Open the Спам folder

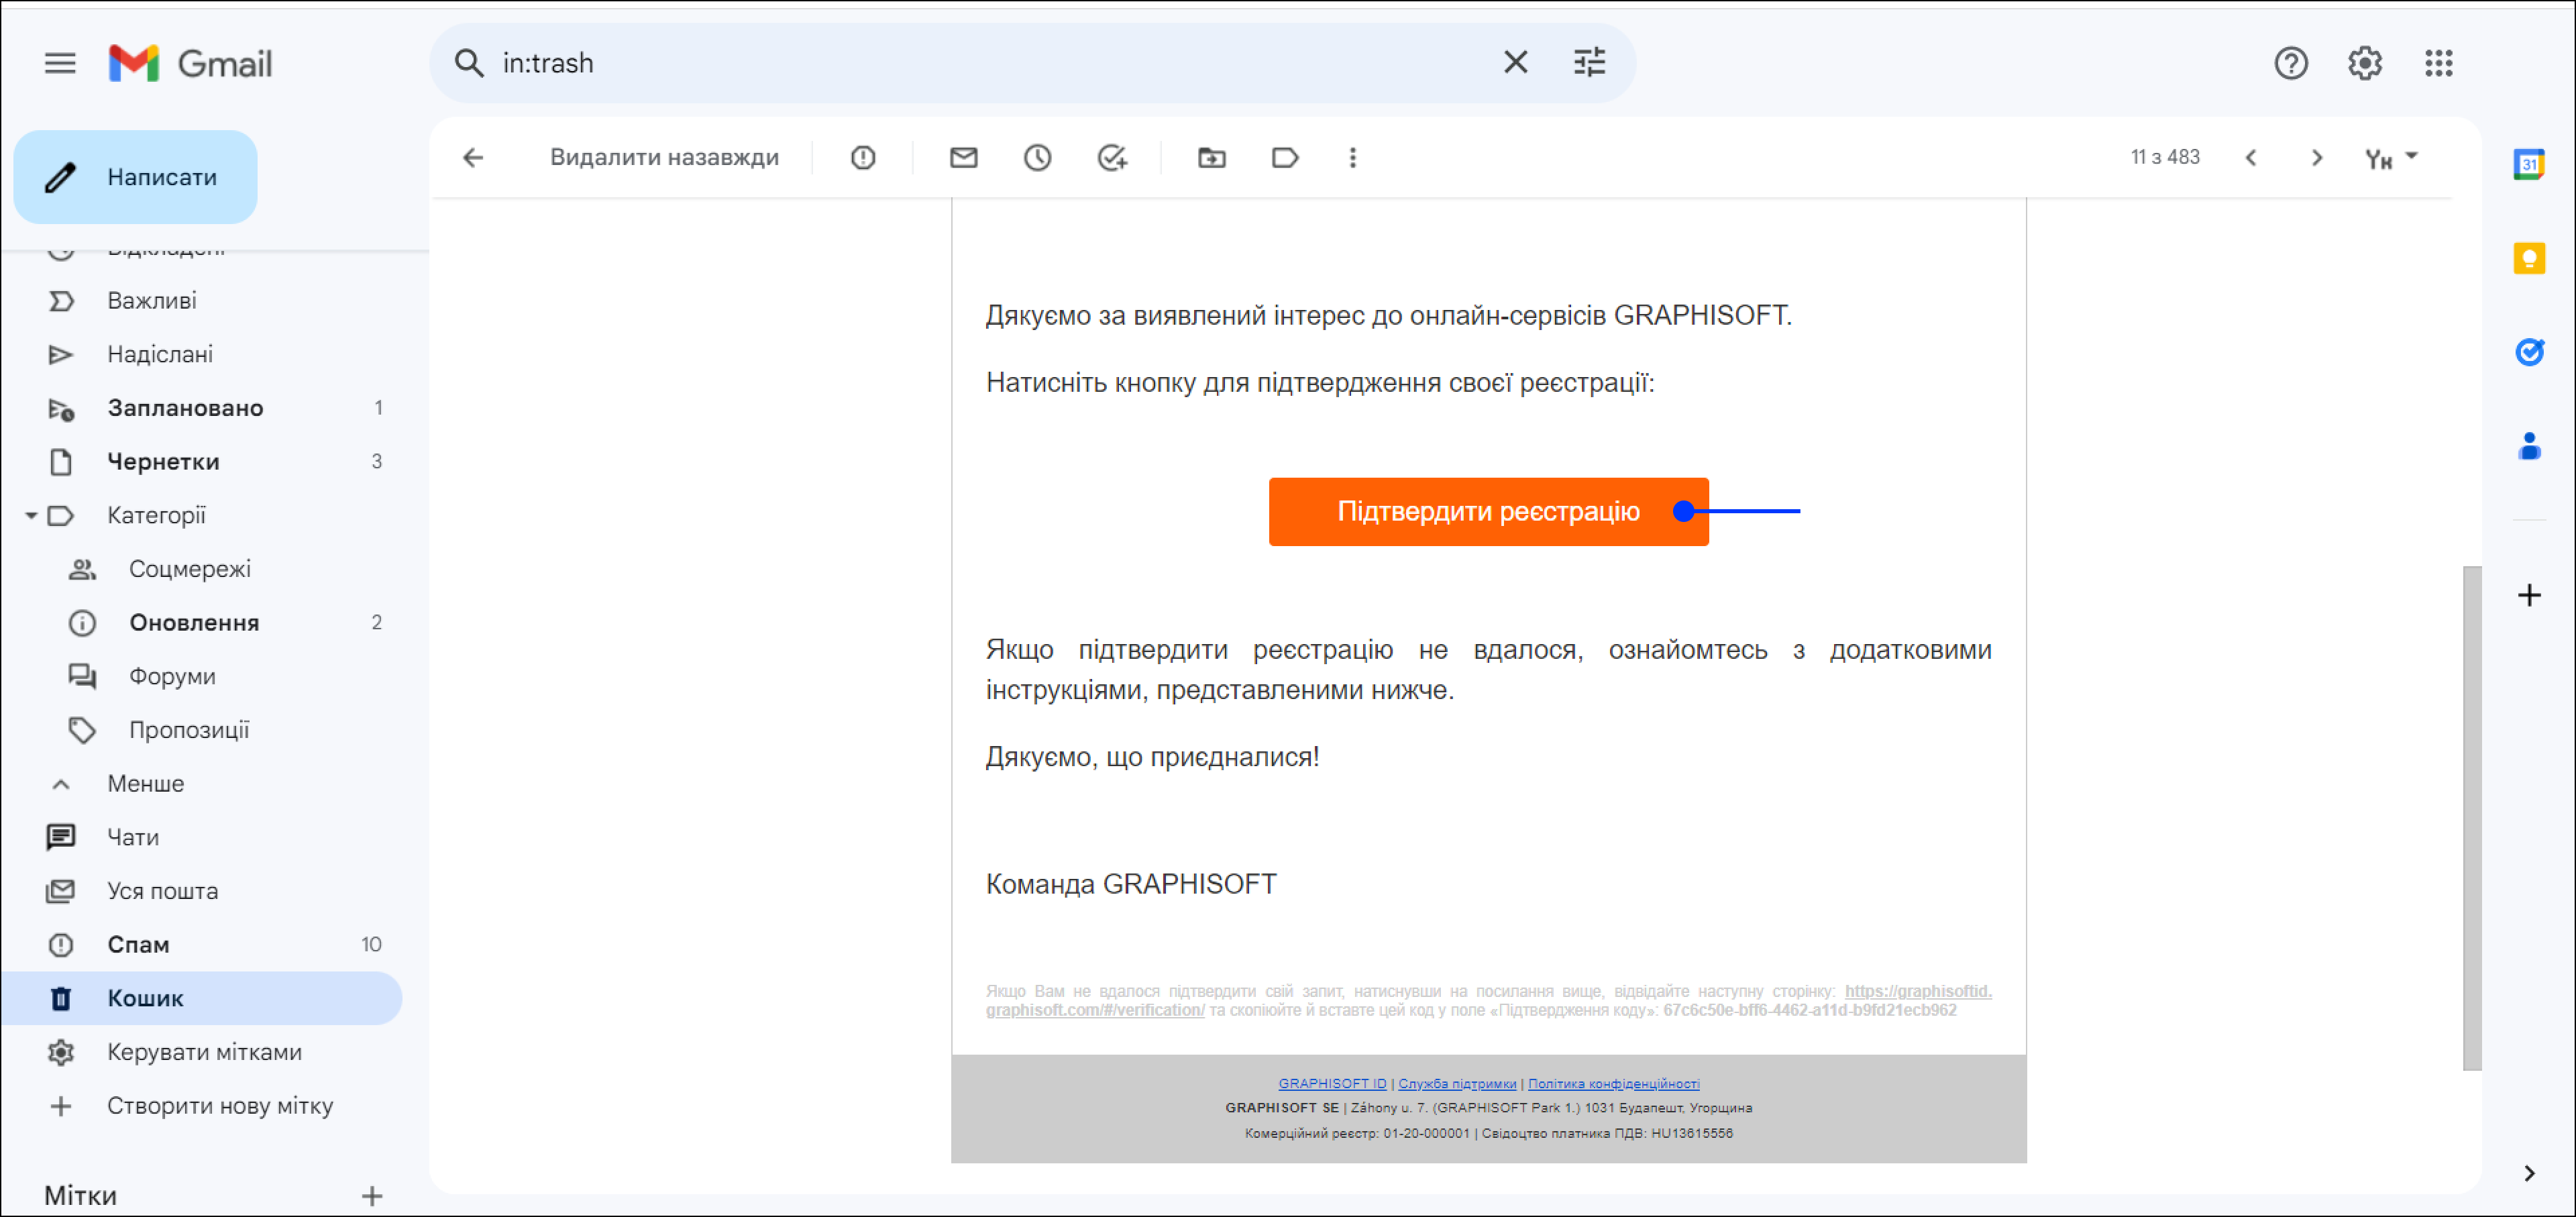138,945
